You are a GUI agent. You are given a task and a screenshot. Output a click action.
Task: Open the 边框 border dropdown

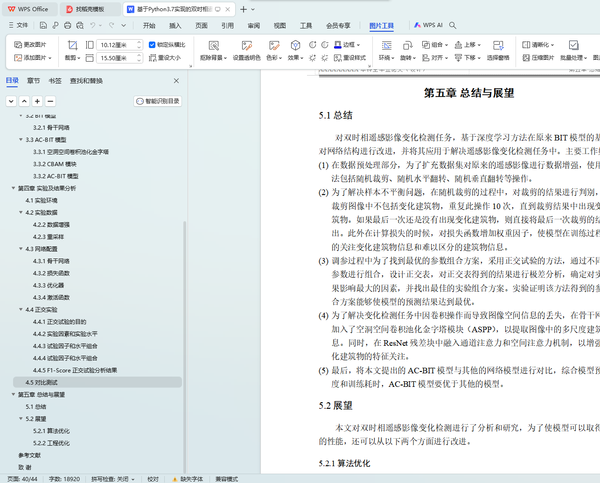pyautogui.click(x=347, y=45)
